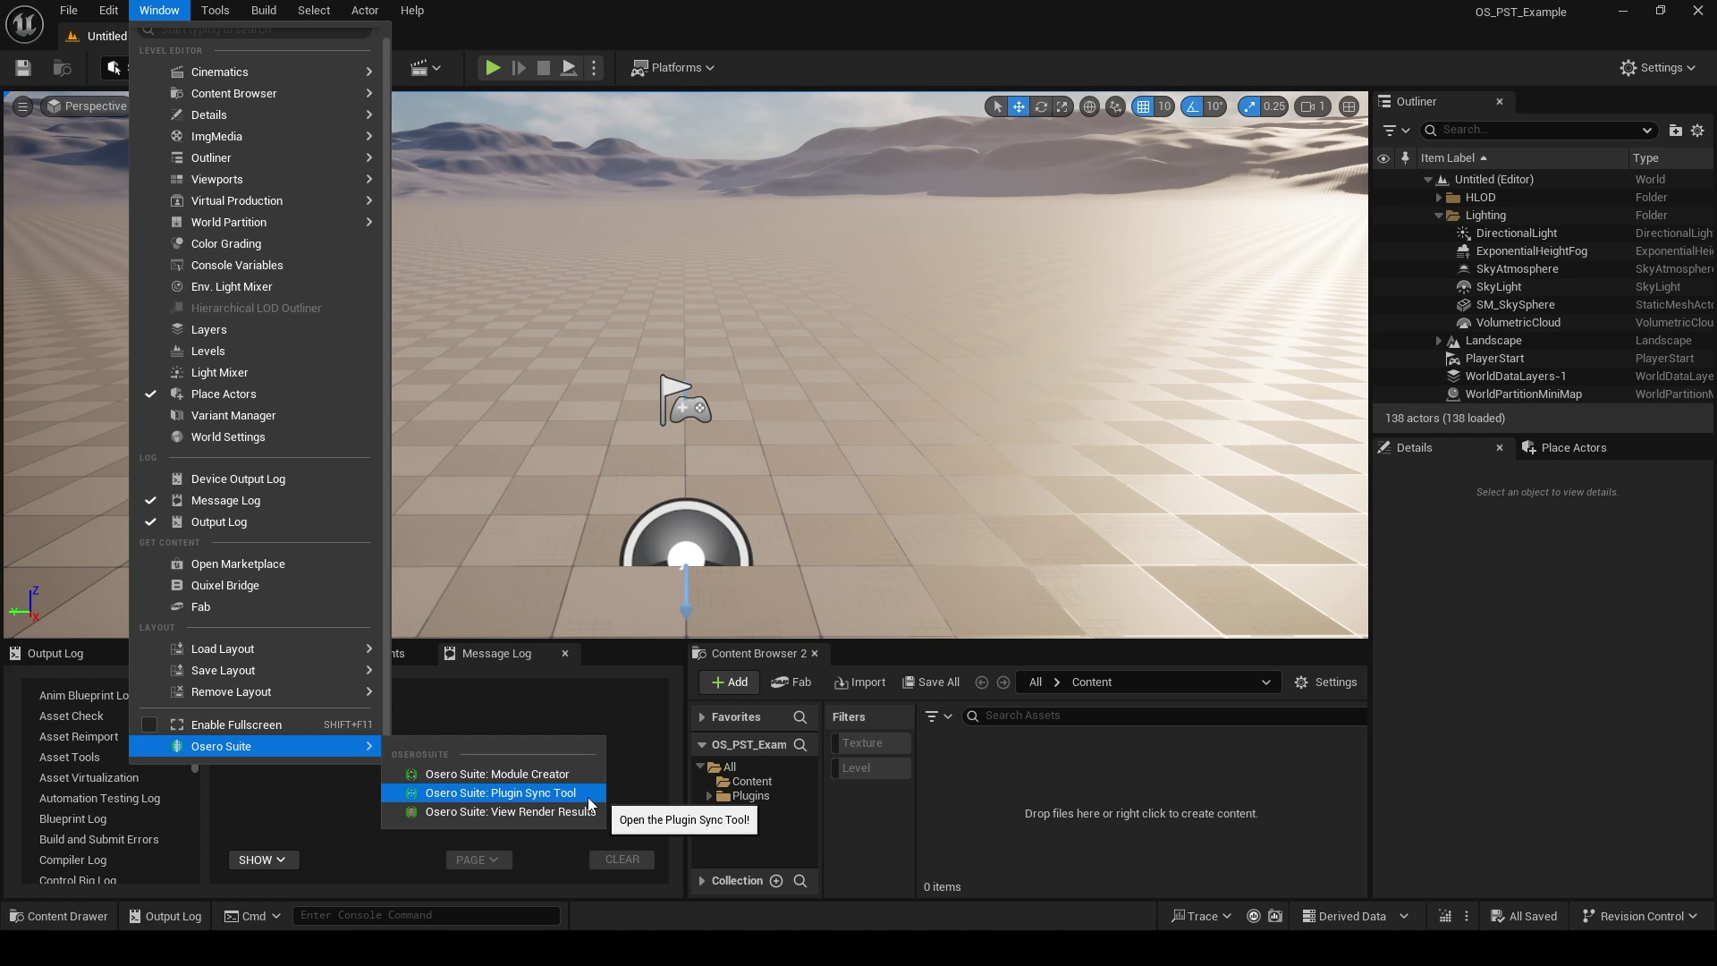Click the CLEAR button in Message Log
The width and height of the screenshot is (1717, 966).
622,860
